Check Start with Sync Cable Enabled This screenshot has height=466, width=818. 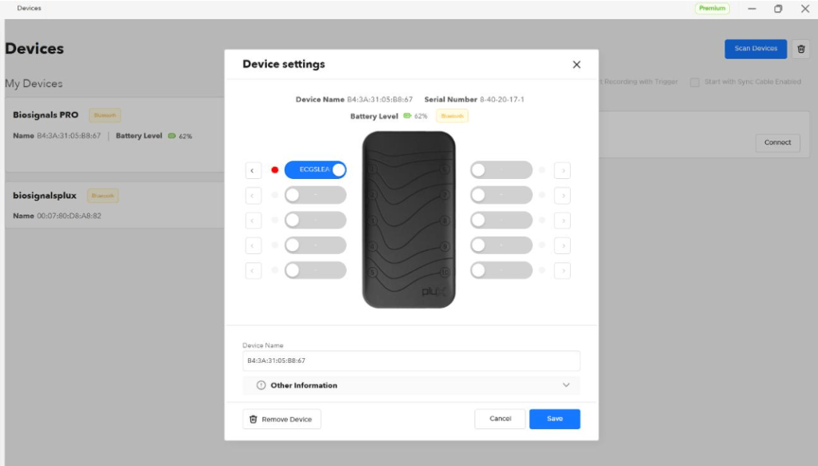click(694, 82)
